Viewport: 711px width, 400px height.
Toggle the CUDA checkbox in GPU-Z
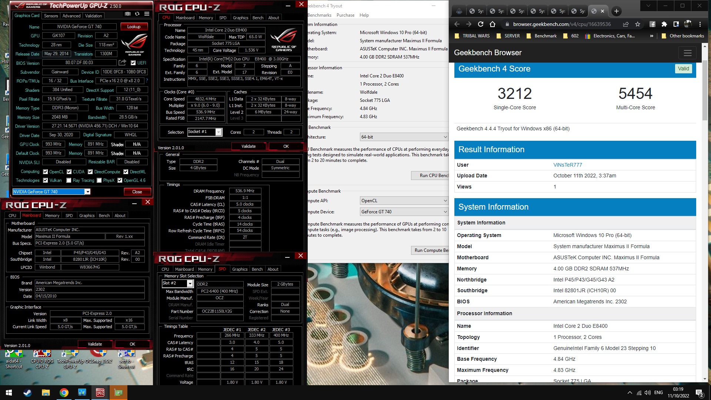pyautogui.click(x=69, y=172)
